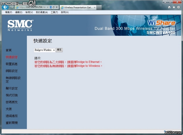Screen dimensions: 183x135
Task: Click the address bar URL 192.168.59.254
Action: [x=32, y=7]
